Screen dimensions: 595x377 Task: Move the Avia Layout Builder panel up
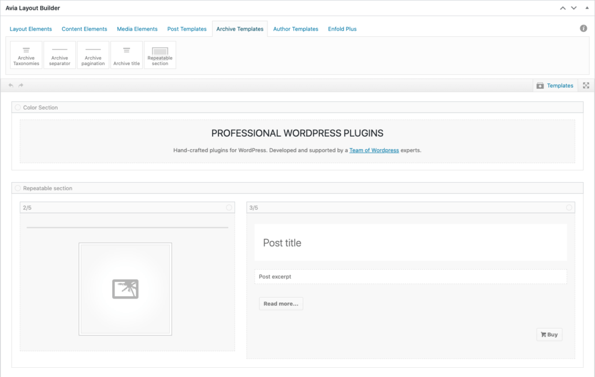(563, 8)
